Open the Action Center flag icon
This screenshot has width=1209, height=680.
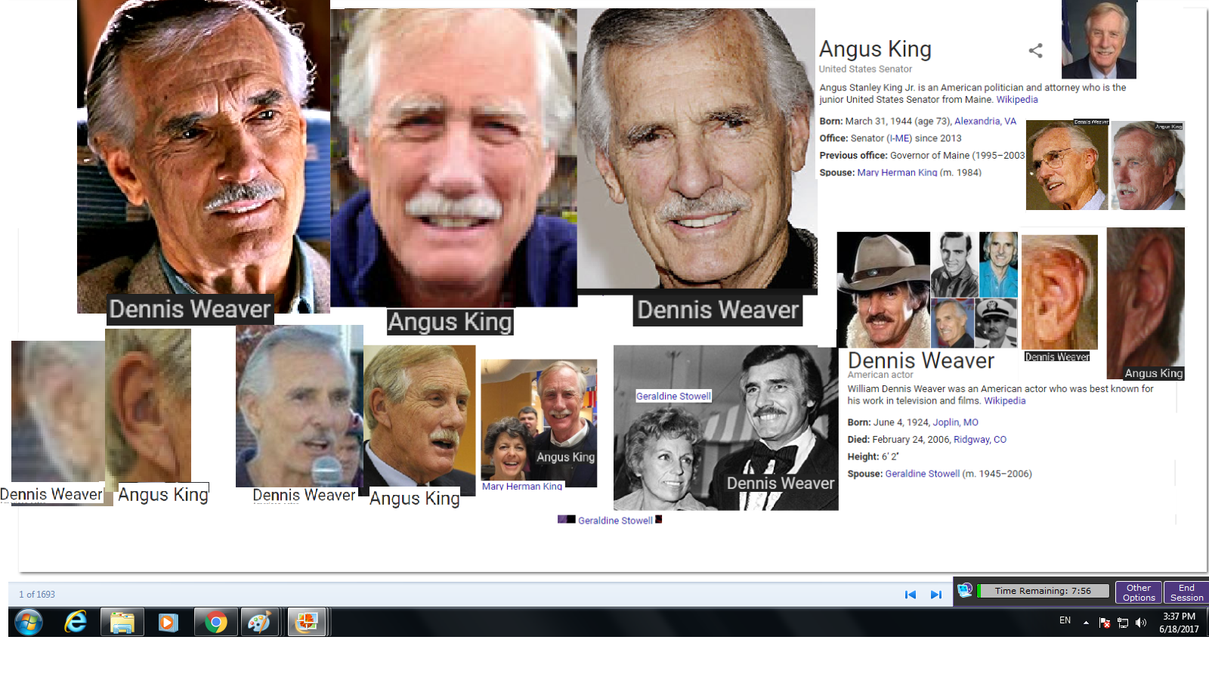click(1105, 623)
